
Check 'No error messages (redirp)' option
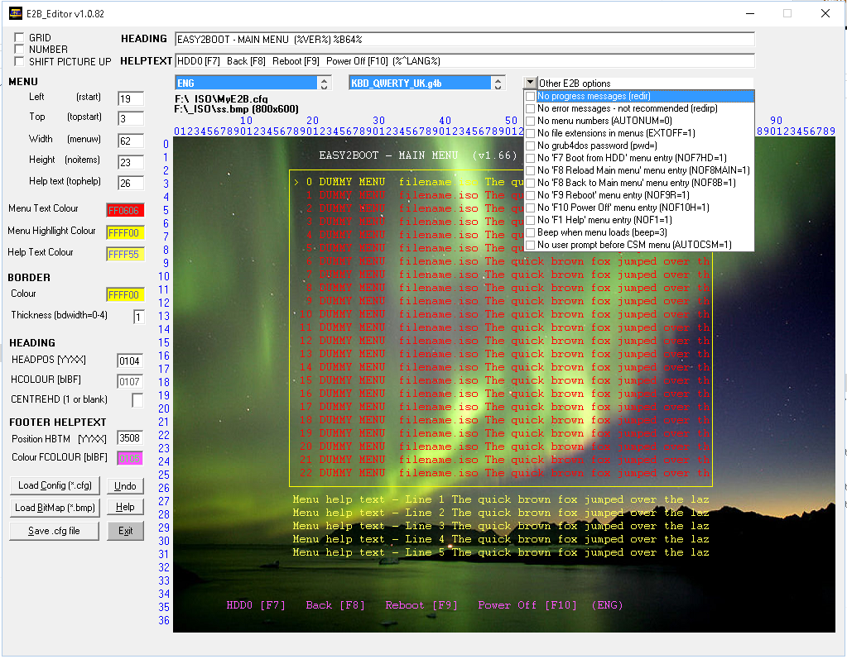coord(531,108)
